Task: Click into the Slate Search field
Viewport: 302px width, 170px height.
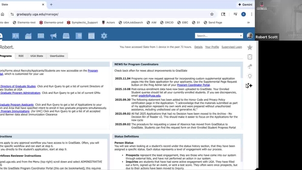Action: pyautogui.click(x=216, y=36)
